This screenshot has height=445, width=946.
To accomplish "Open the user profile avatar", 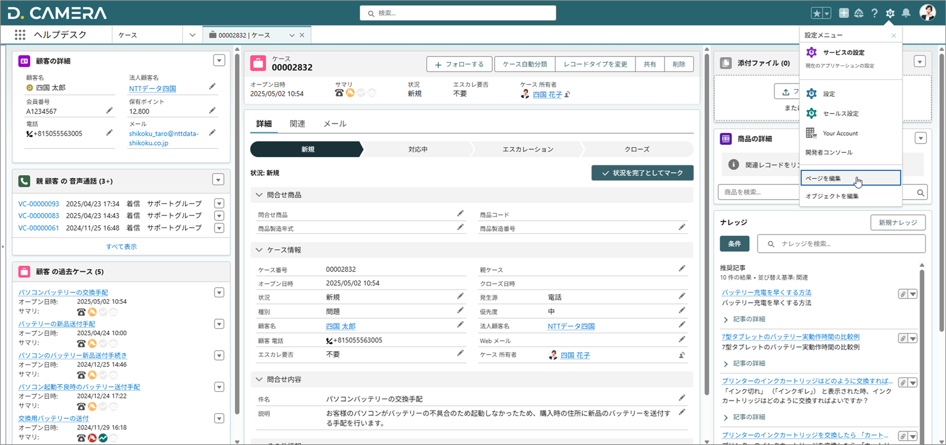I will pos(927,13).
